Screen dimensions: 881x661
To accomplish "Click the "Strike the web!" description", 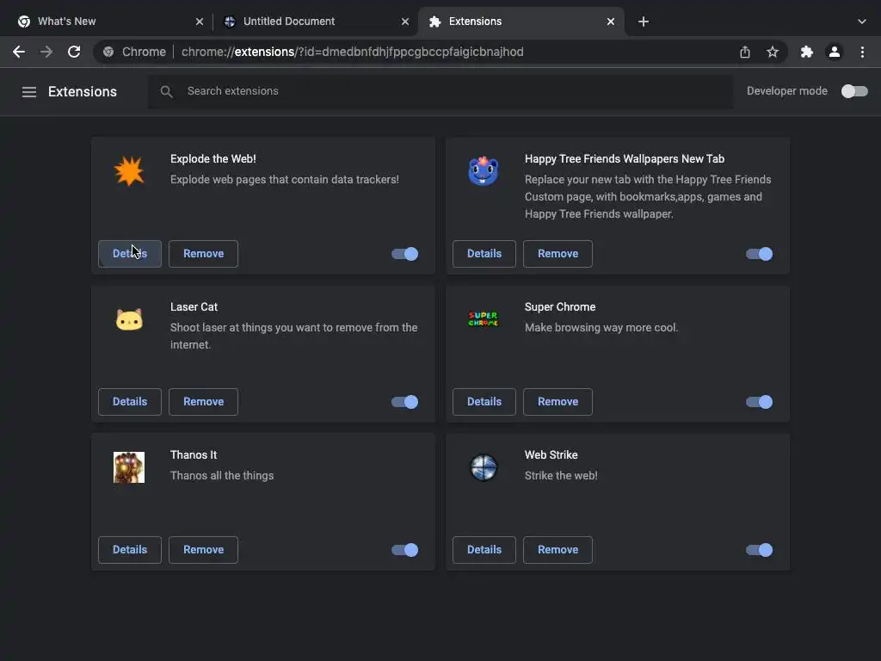I will coord(561,475).
